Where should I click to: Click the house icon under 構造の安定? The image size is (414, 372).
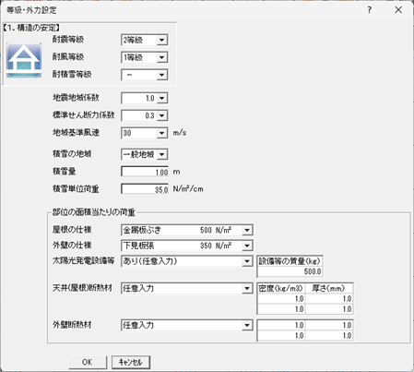coord(24,60)
